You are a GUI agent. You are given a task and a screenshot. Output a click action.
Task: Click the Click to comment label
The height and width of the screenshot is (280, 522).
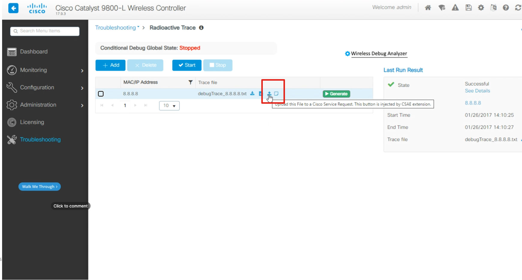tap(70, 206)
